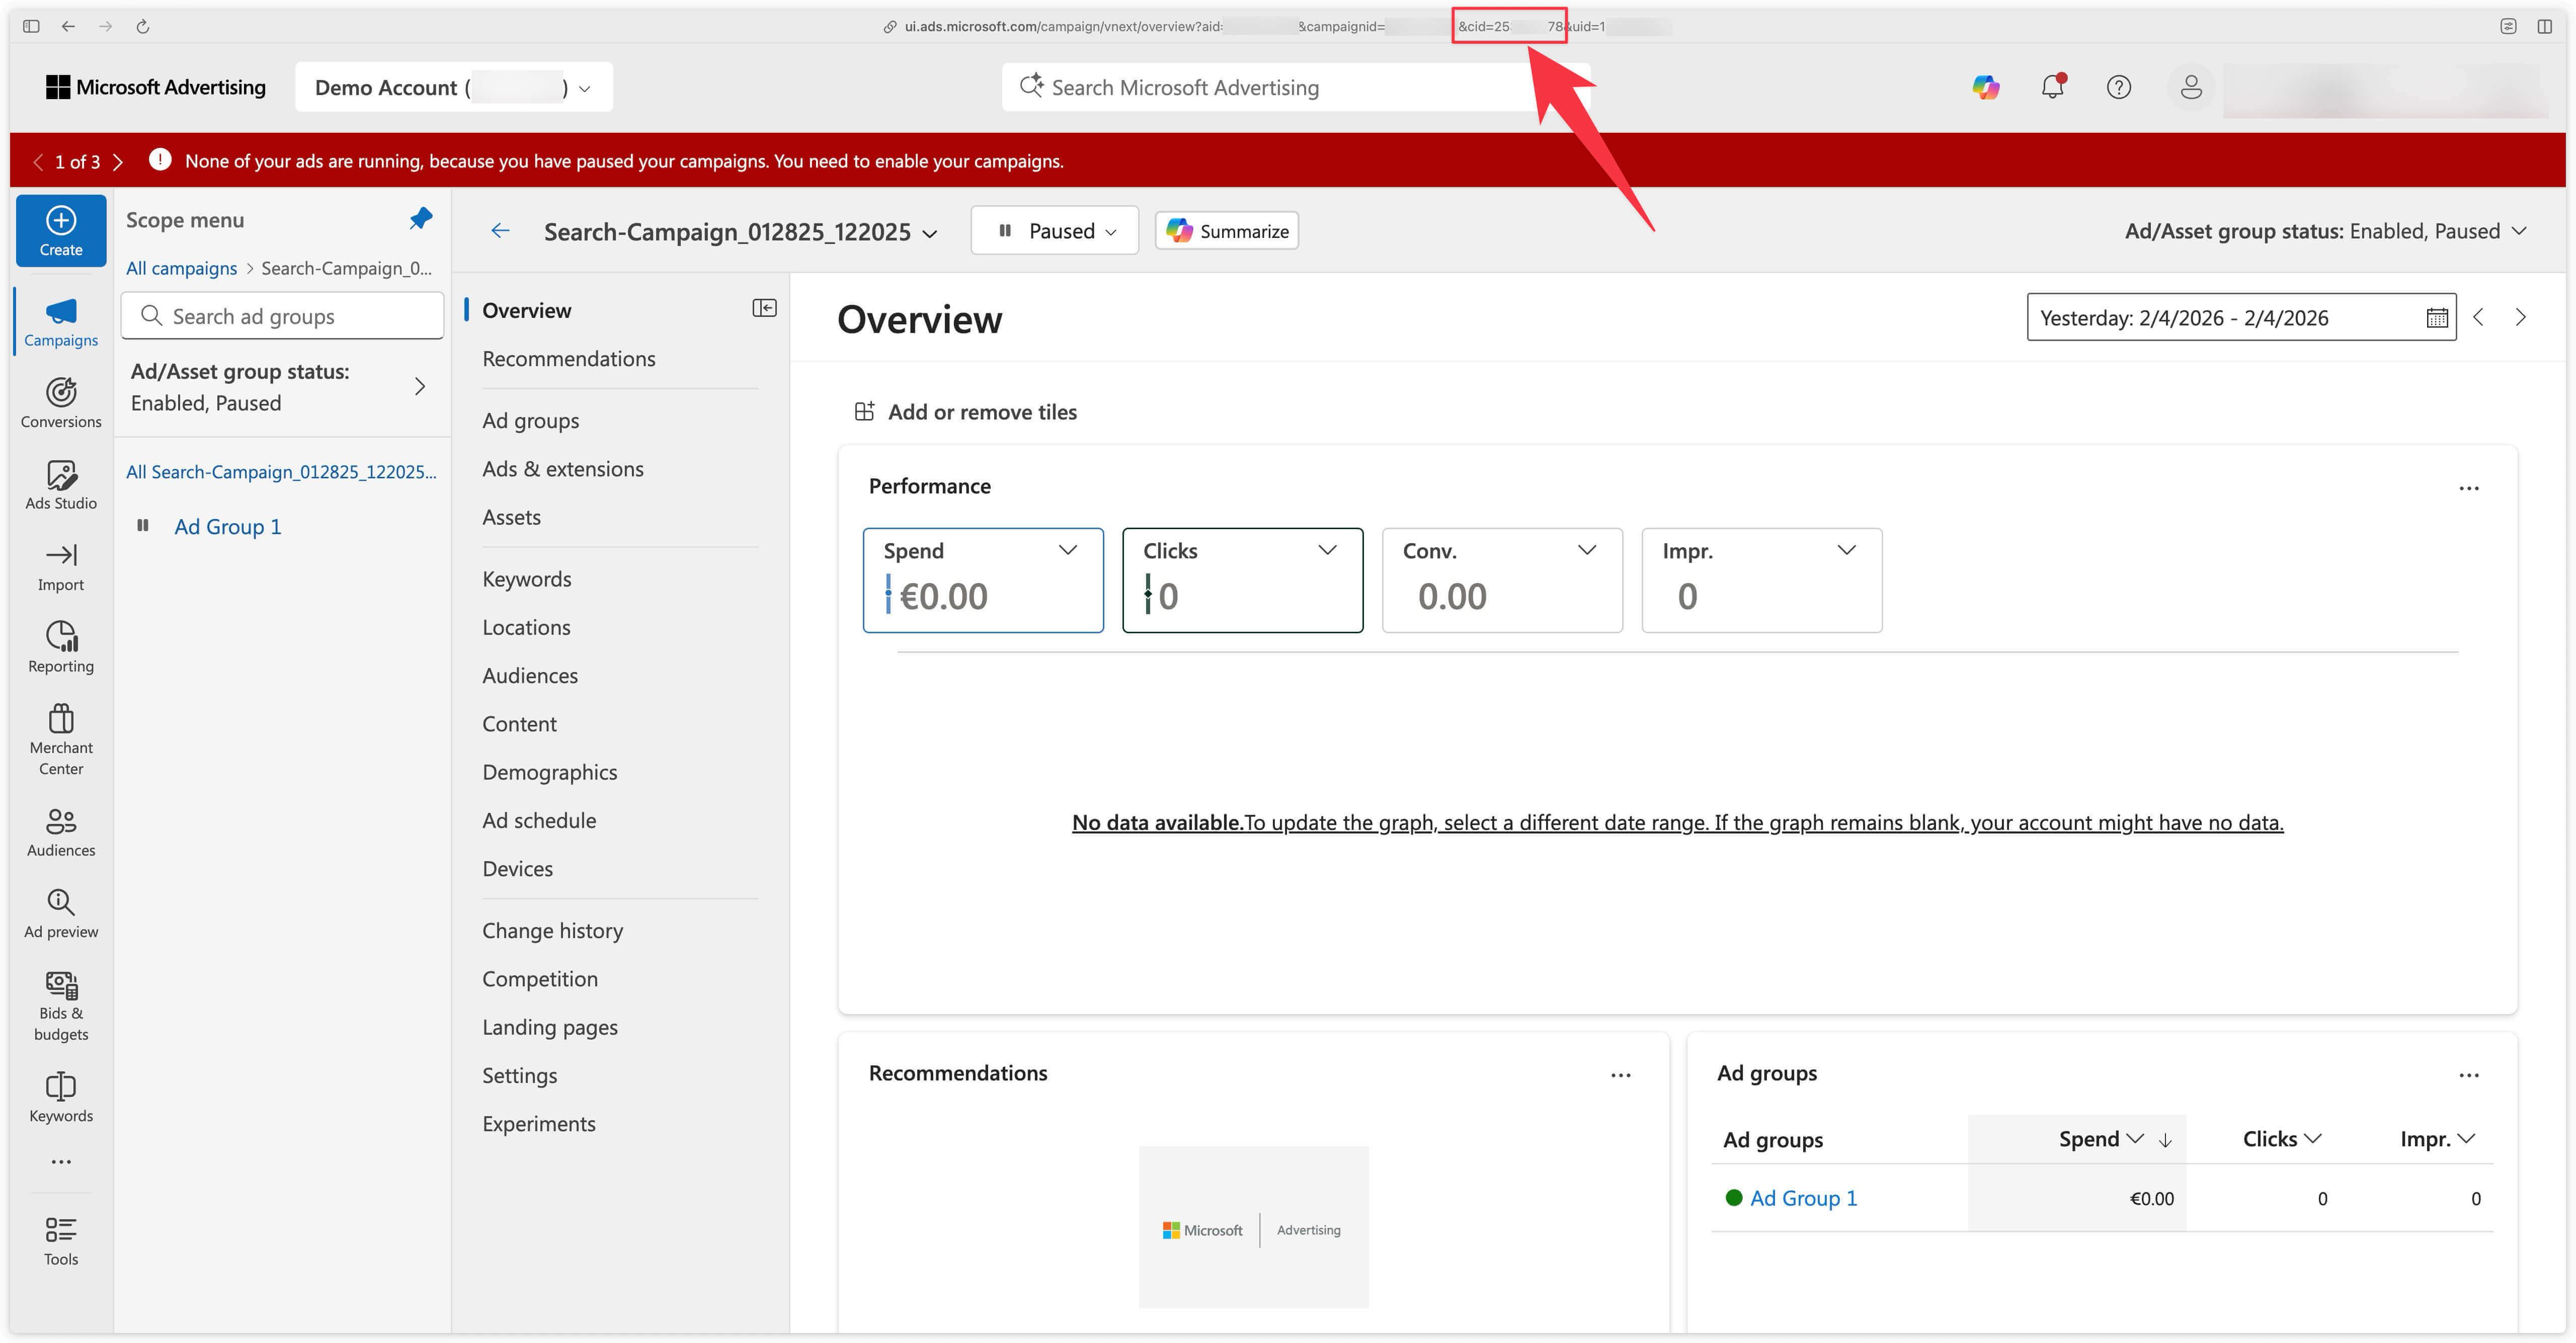The width and height of the screenshot is (2576, 1343).
Task: Open the Conversions section icon
Action: coord(60,400)
